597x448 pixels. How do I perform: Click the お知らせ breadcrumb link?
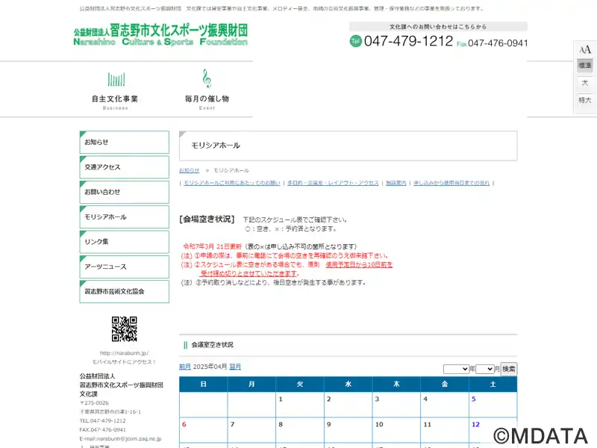(x=190, y=170)
